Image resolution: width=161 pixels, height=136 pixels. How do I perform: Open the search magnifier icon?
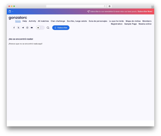tap(48, 28)
